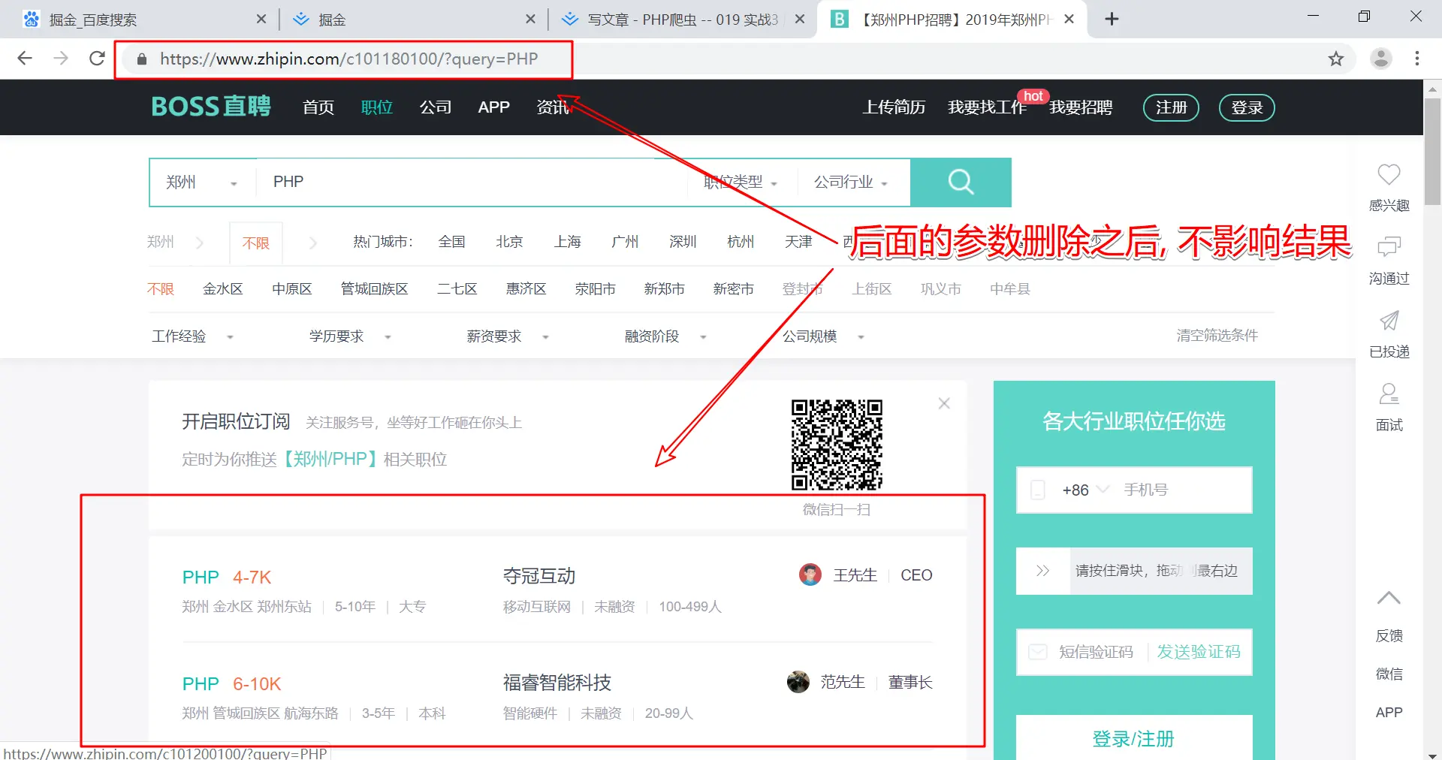This screenshot has width=1442, height=760.
Task: Select 职位 in the navigation bar
Action: coord(377,107)
